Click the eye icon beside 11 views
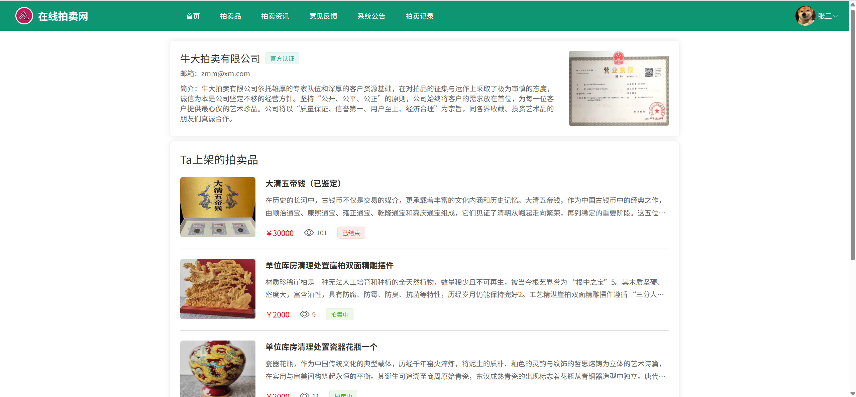The image size is (856, 397). point(304,395)
